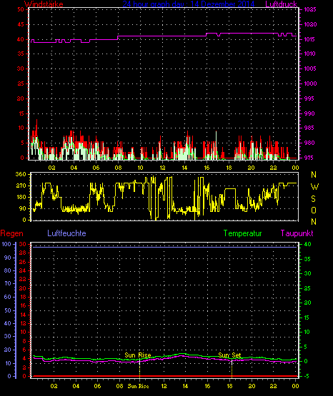Image resolution: width=333 pixels, height=396 pixels.
Task: Click -5 on the green temperature axis
Action: point(307,376)
